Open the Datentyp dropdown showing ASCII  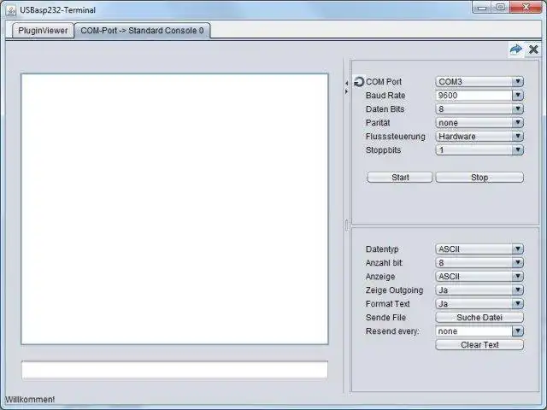(479, 249)
